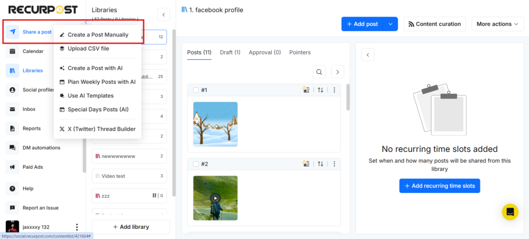Choose Plan Weekly Posts with AI
529x239 pixels.
click(98, 82)
